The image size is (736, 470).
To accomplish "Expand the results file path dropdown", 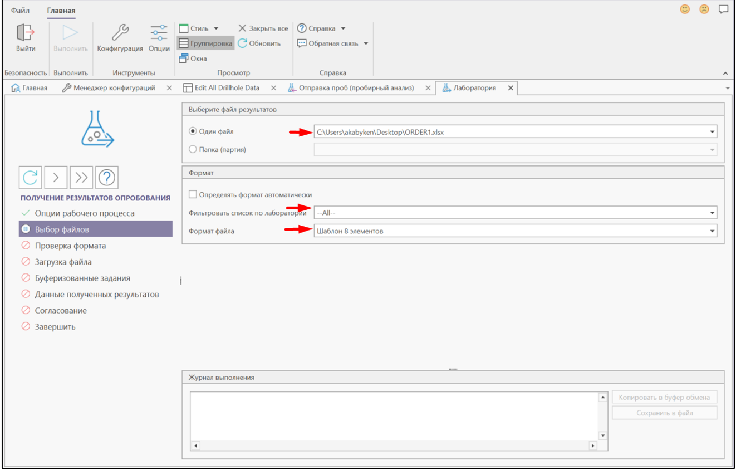I will point(712,132).
